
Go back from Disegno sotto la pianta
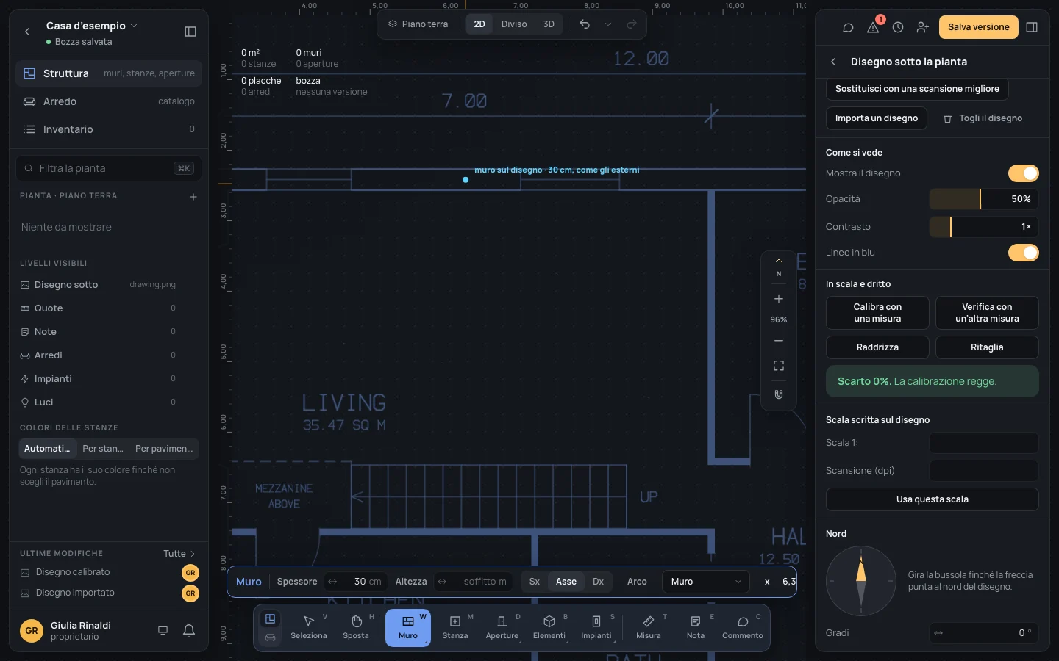click(x=833, y=62)
